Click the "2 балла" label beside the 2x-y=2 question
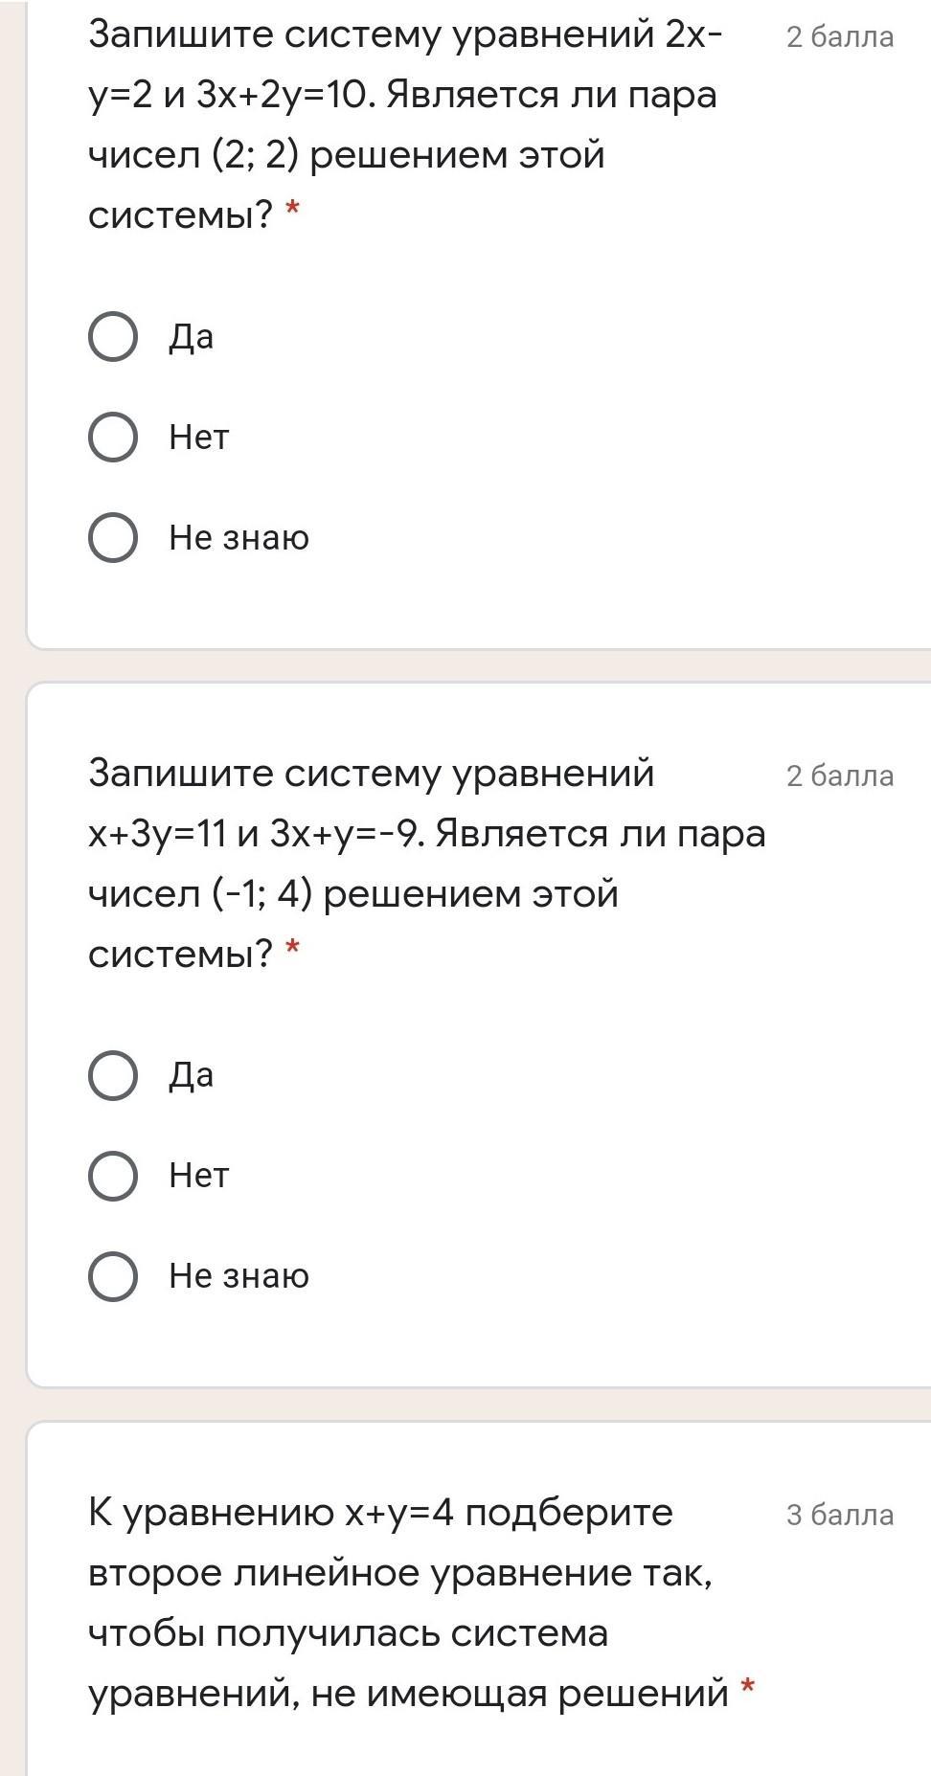 (840, 37)
